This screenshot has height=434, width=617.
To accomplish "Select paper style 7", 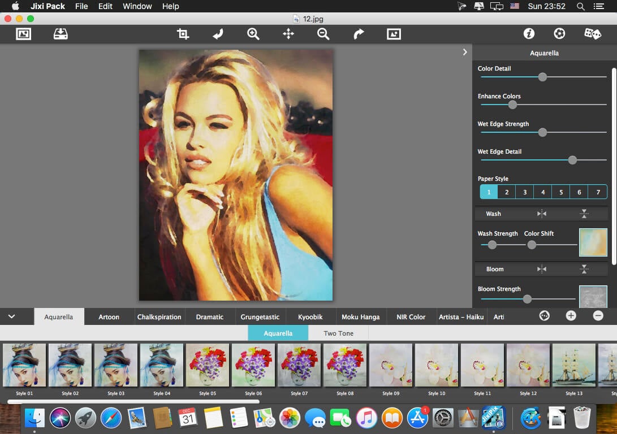I will pos(598,192).
